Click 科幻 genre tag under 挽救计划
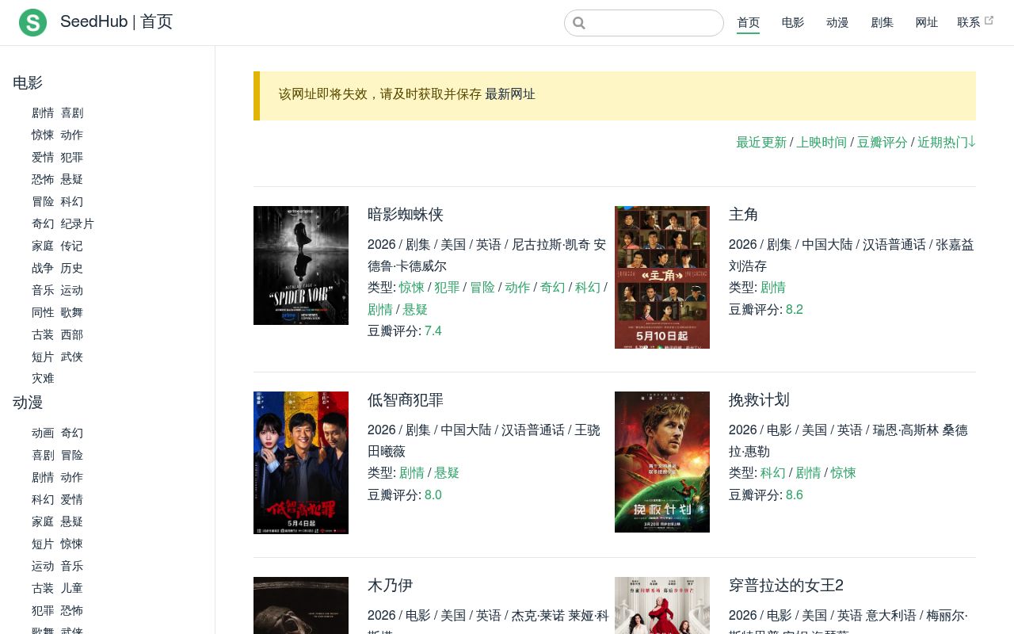Screen dimensions: 1014x634 (x=773, y=473)
